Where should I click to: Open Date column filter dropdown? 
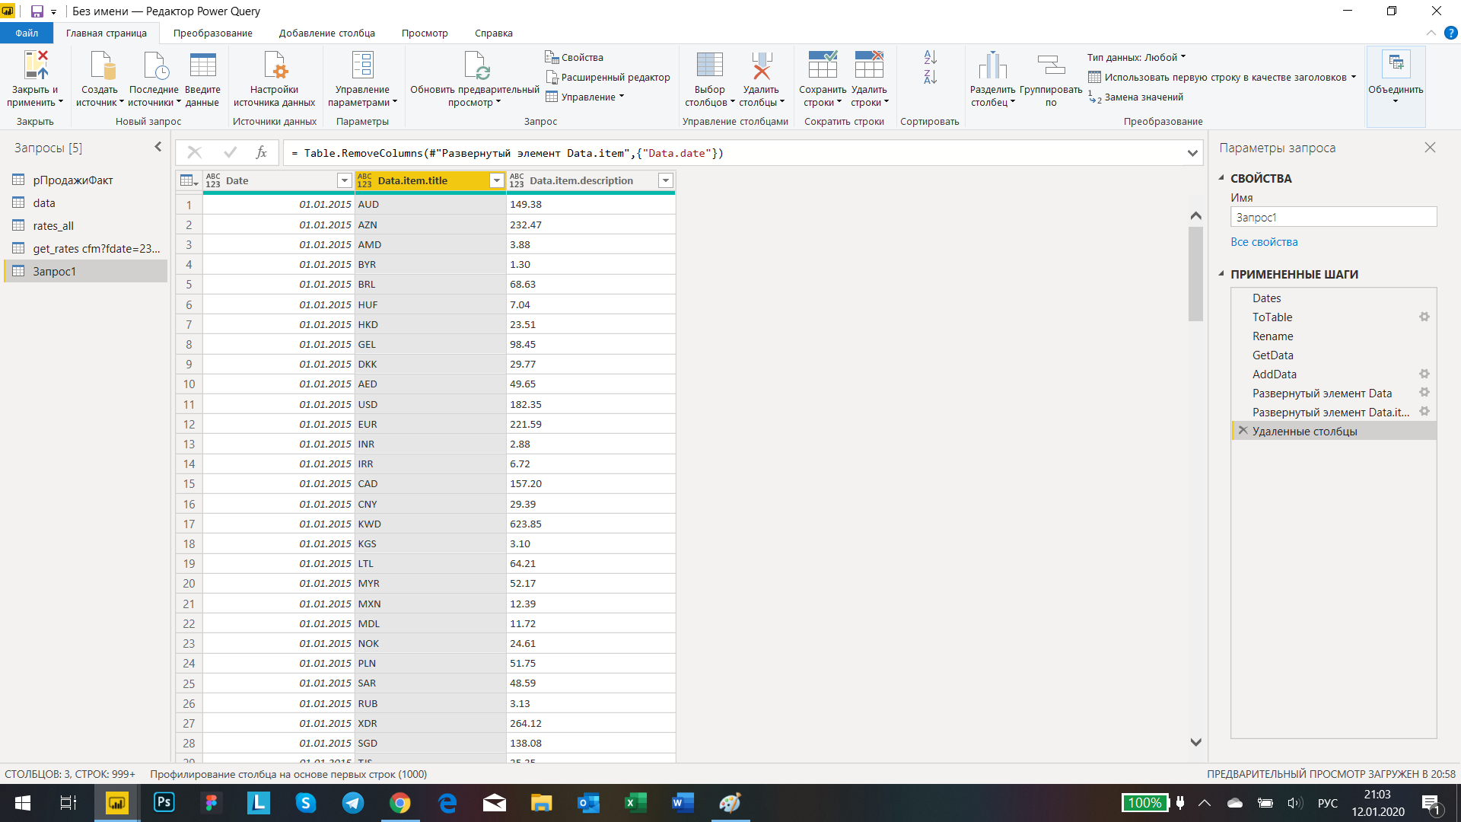344,180
